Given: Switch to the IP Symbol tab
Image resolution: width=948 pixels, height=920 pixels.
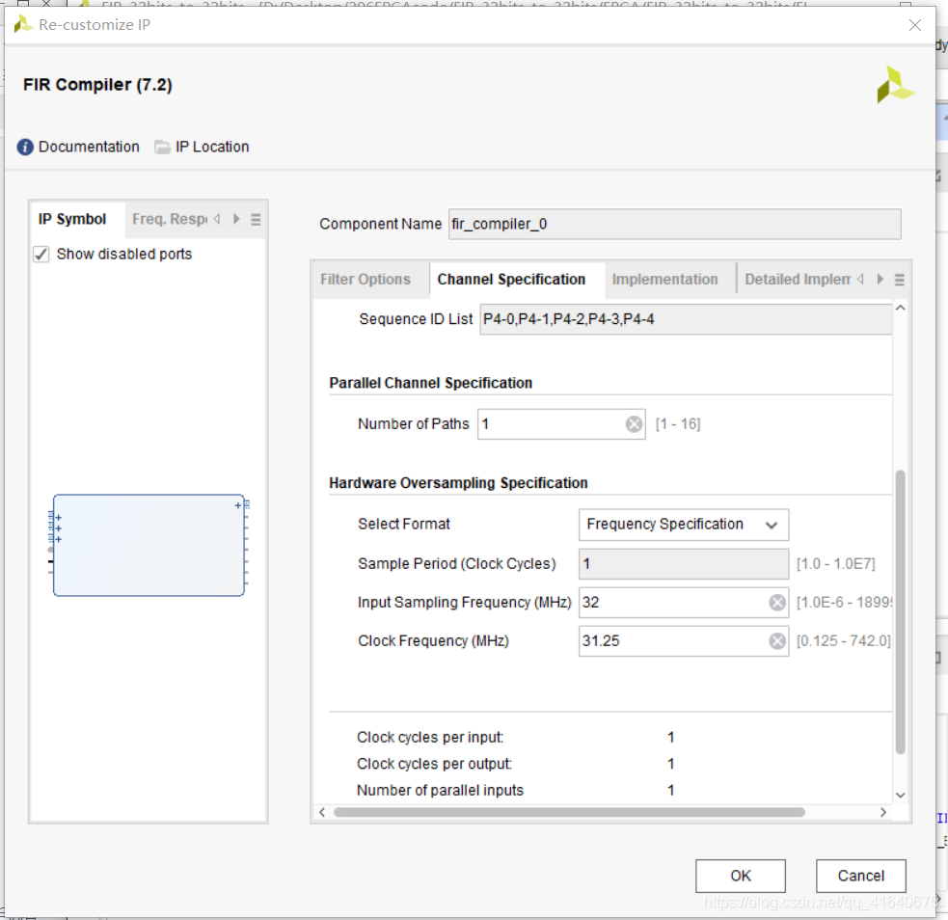Looking at the screenshot, I should [x=72, y=220].
